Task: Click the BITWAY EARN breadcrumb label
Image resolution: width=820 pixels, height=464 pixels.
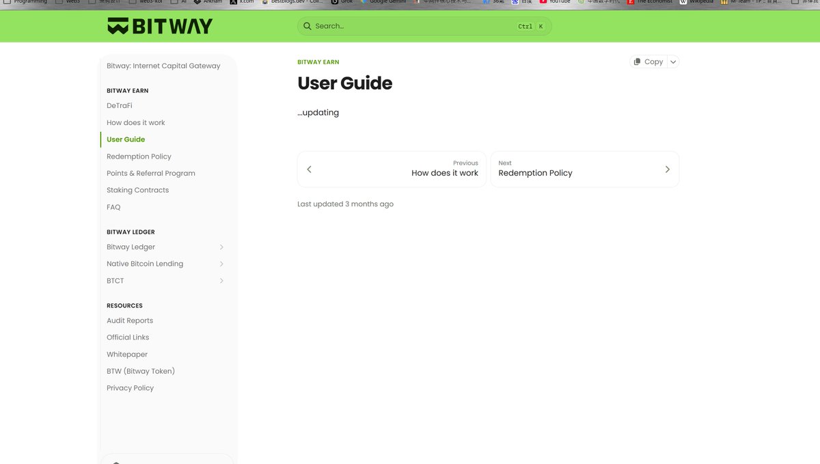Action: [318, 62]
